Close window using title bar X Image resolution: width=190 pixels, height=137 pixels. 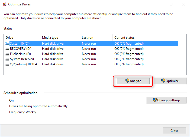183,4
